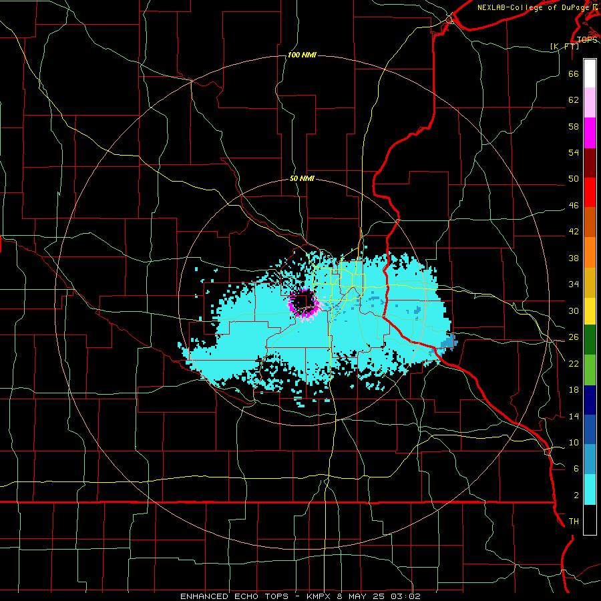Click the yellow swatch between 30 and 34

point(590,311)
